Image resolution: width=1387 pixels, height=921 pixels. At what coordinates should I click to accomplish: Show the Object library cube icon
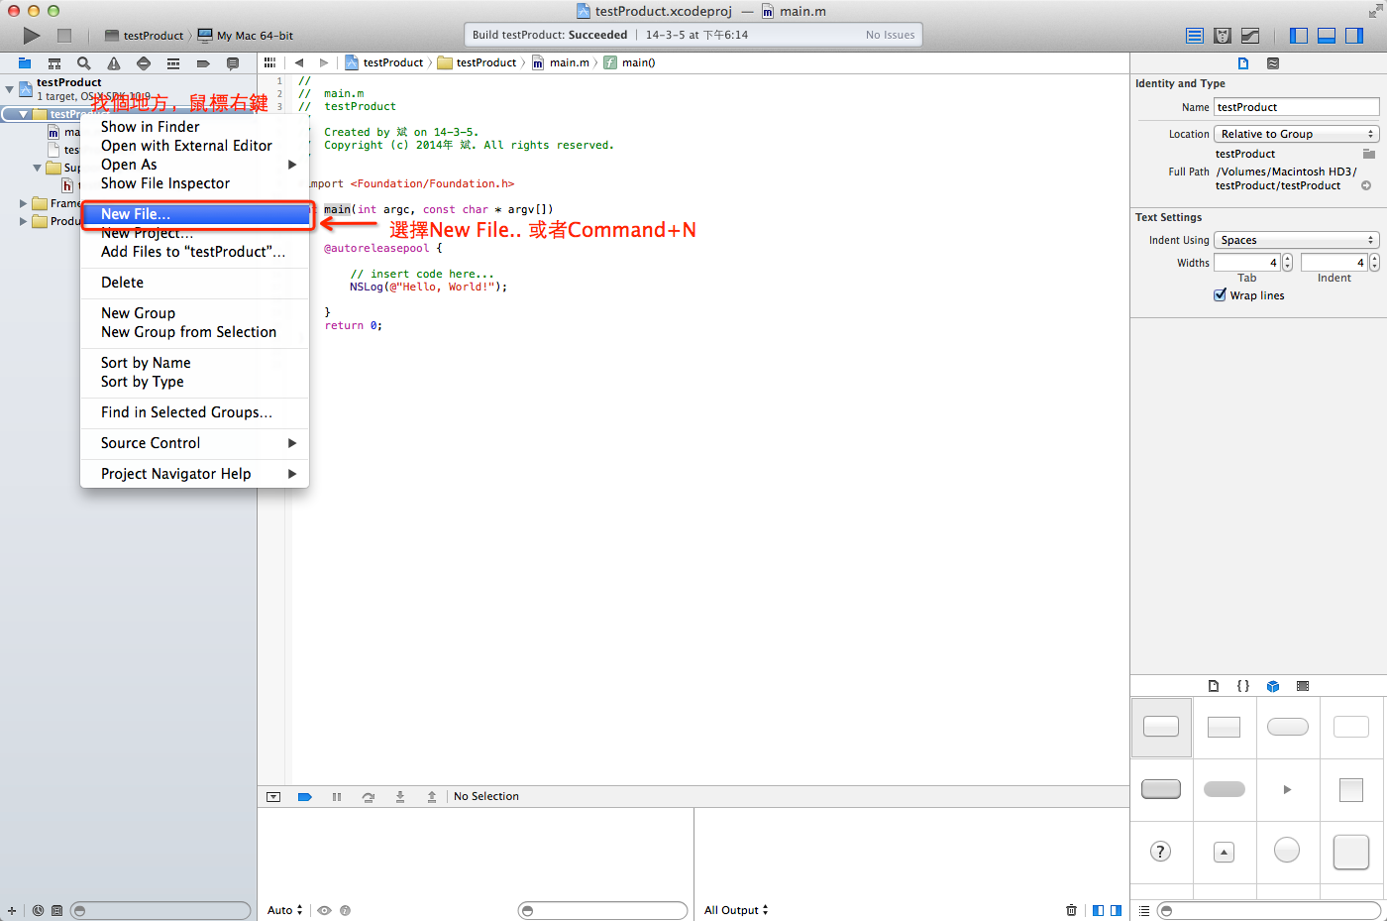1273,686
